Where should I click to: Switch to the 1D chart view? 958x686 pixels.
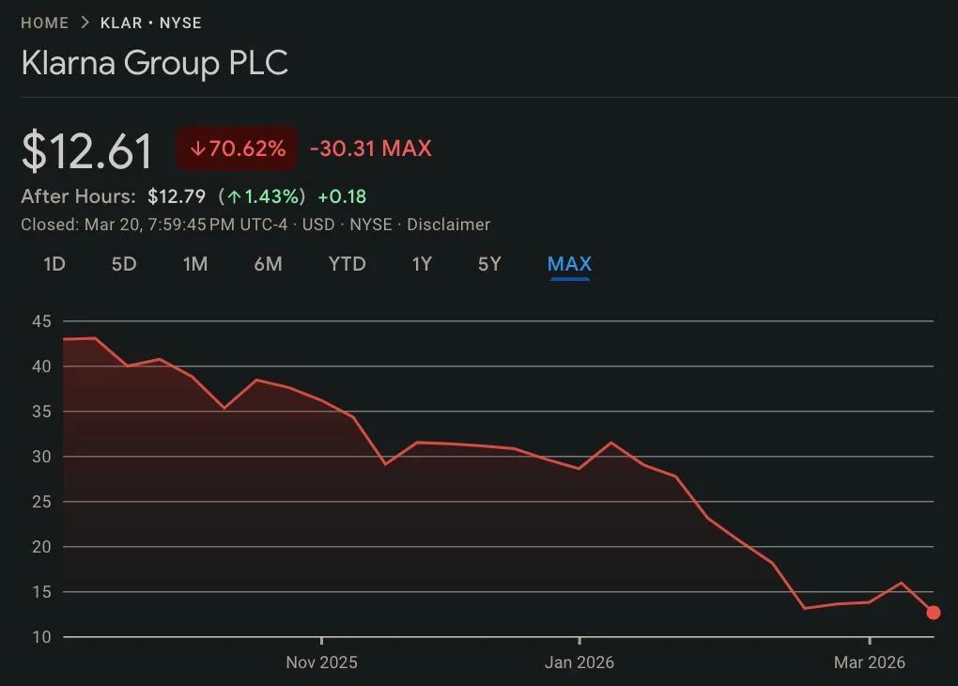pyautogui.click(x=54, y=265)
